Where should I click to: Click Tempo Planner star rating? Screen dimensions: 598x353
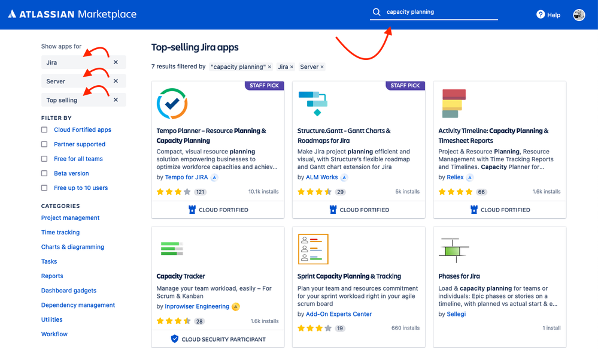[x=174, y=192]
